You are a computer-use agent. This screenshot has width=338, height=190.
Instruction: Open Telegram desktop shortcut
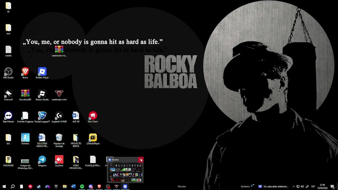[42, 161]
